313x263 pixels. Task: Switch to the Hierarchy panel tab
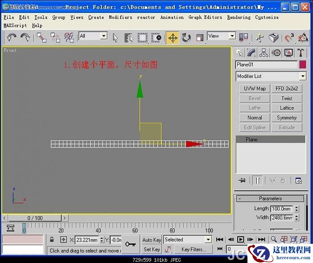click(264, 53)
